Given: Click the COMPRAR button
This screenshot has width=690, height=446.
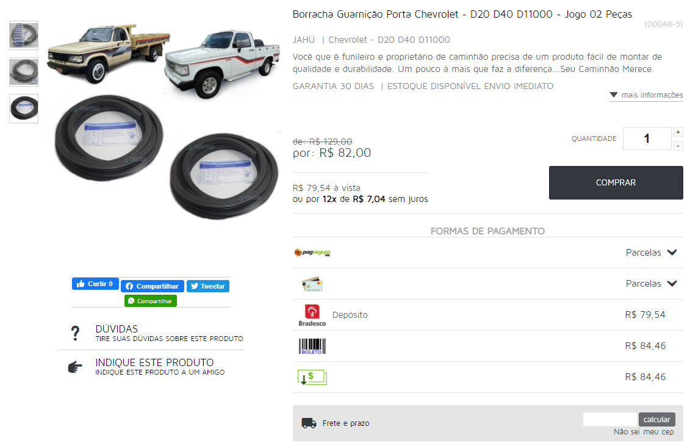Looking at the screenshot, I should point(616,182).
